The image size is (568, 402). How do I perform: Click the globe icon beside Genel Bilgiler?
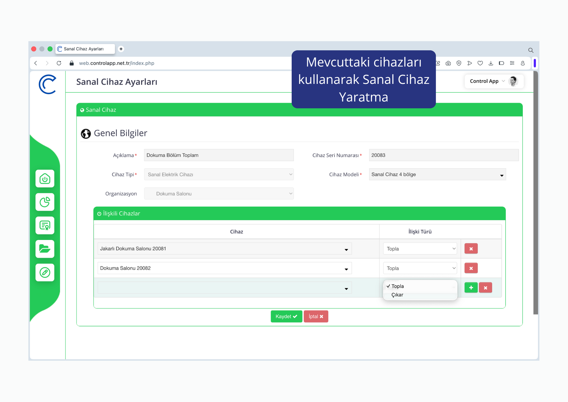coord(86,133)
